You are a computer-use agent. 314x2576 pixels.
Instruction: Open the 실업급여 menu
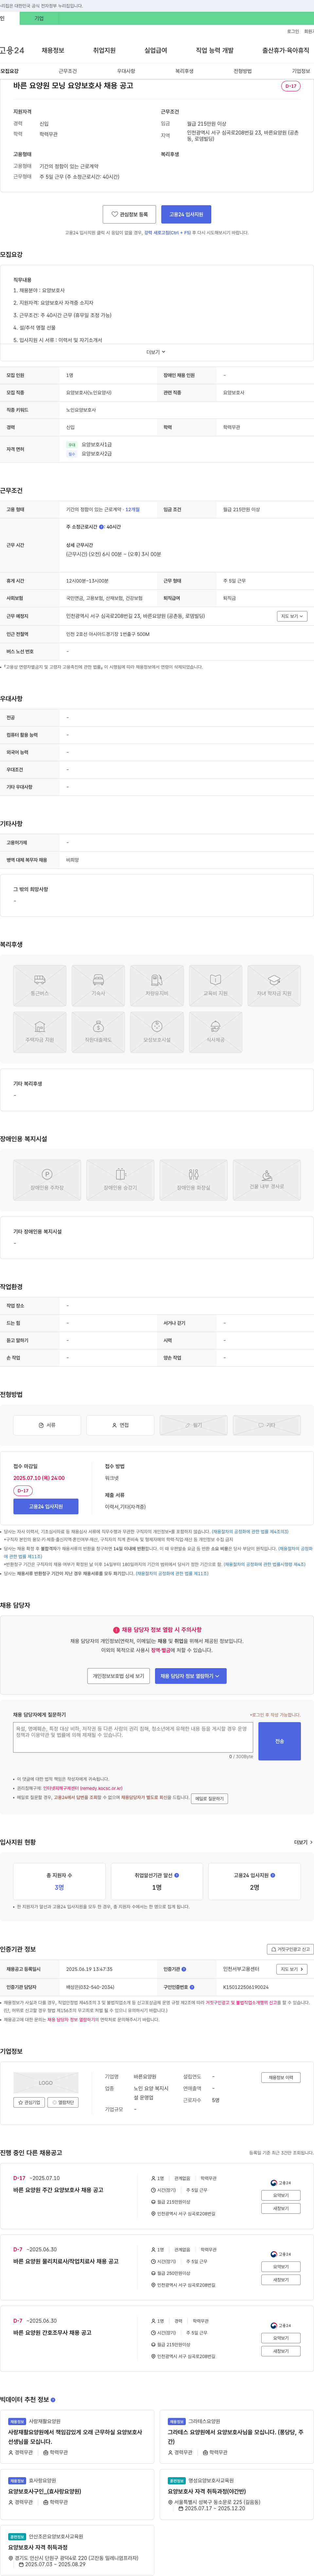156,50
